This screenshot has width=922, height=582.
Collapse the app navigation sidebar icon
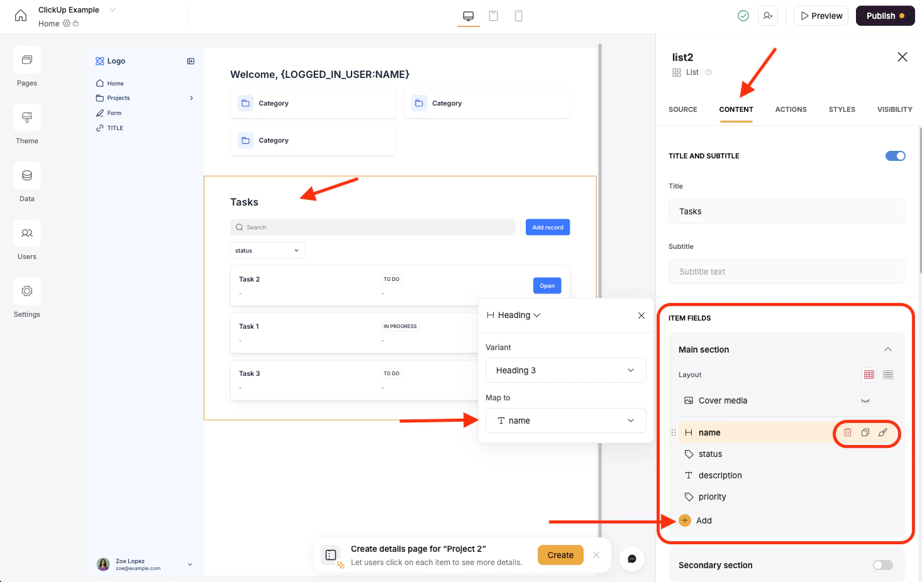191,61
